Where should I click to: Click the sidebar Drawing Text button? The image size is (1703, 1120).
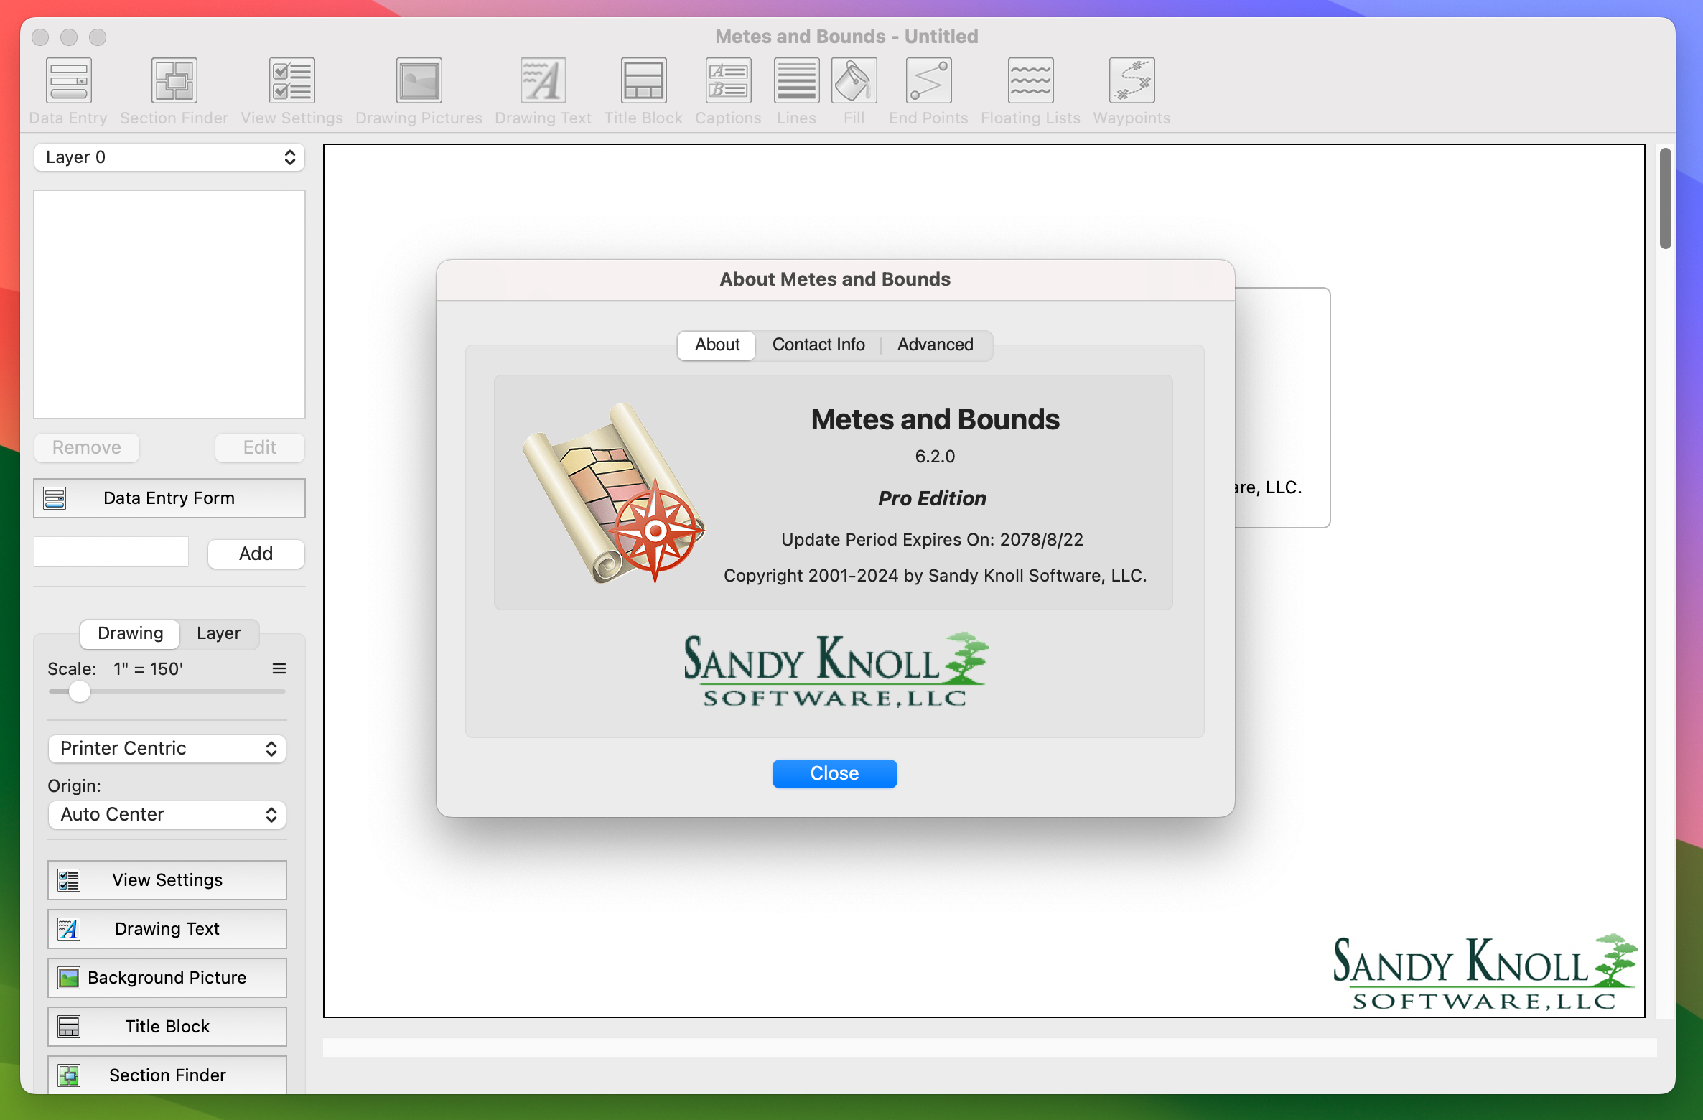coord(167,929)
